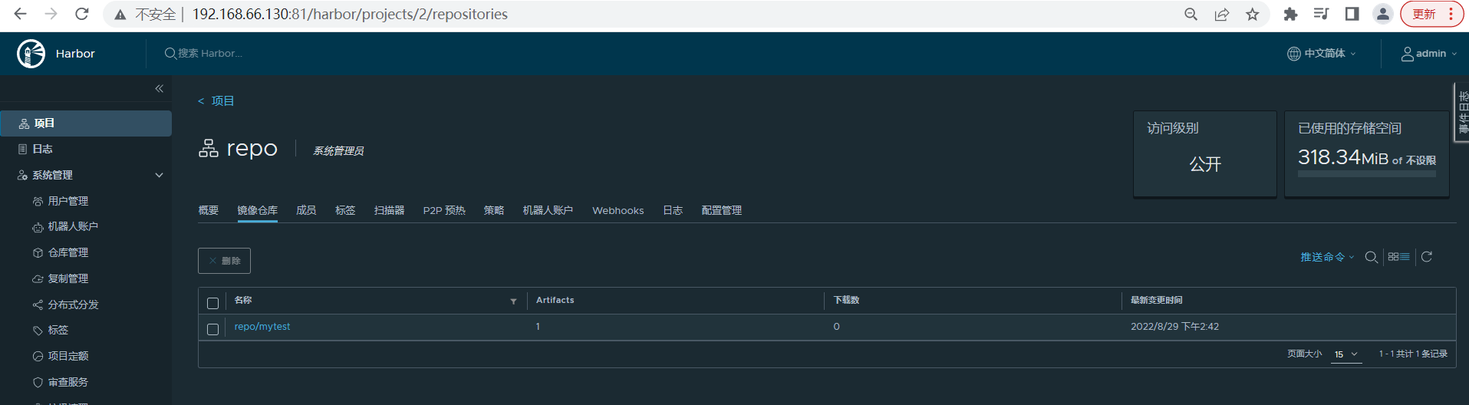
Task: Open the 推送命令 dropdown
Action: (1327, 257)
